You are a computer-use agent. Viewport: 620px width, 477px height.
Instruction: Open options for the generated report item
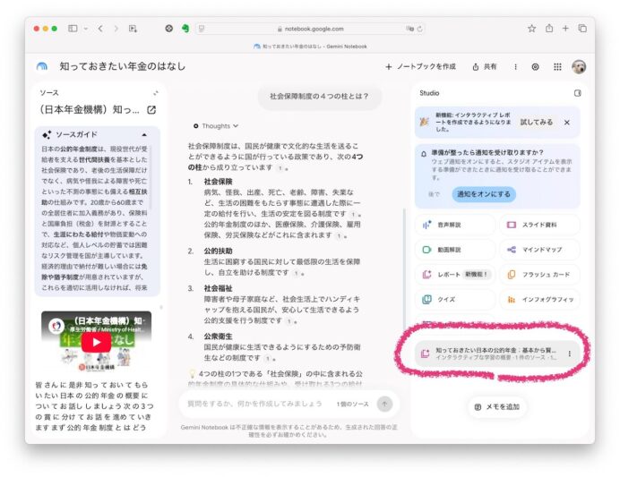coord(570,353)
